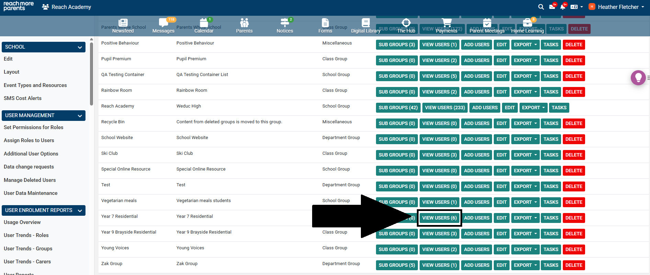Open the notifications bell icon
The image size is (650, 275).
click(x=562, y=7)
